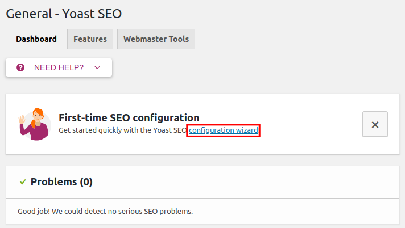Select the Webmaster Tools tab
Screen dimensions: 405x228
(x=156, y=39)
